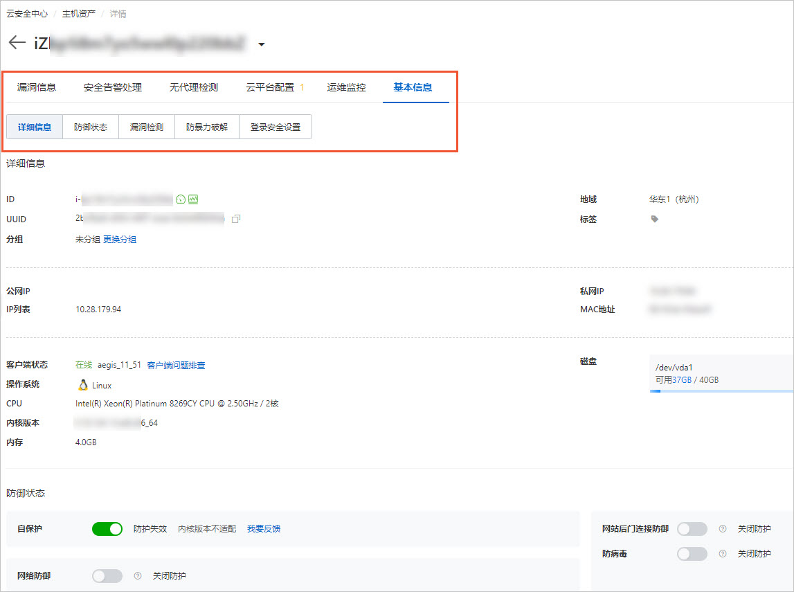Image resolution: width=794 pixels, height=592 pixels.
Task: Enable the 网络防御 switch
Action: 107,575
